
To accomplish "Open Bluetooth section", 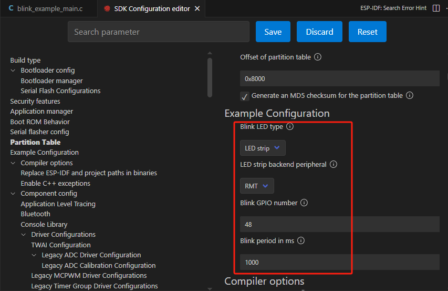I will (x=35, y=214).
